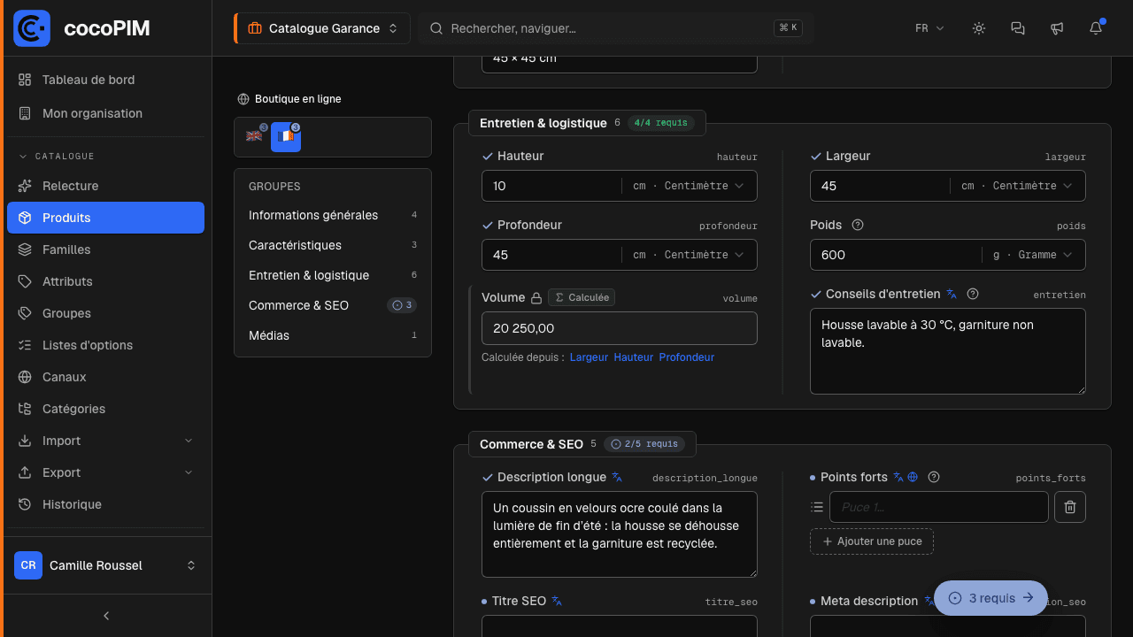Toggle the light/dark theme sun icon
The height and width of the screenshot is (637, 1133).
pyautogui.click(x=979, y=28)
